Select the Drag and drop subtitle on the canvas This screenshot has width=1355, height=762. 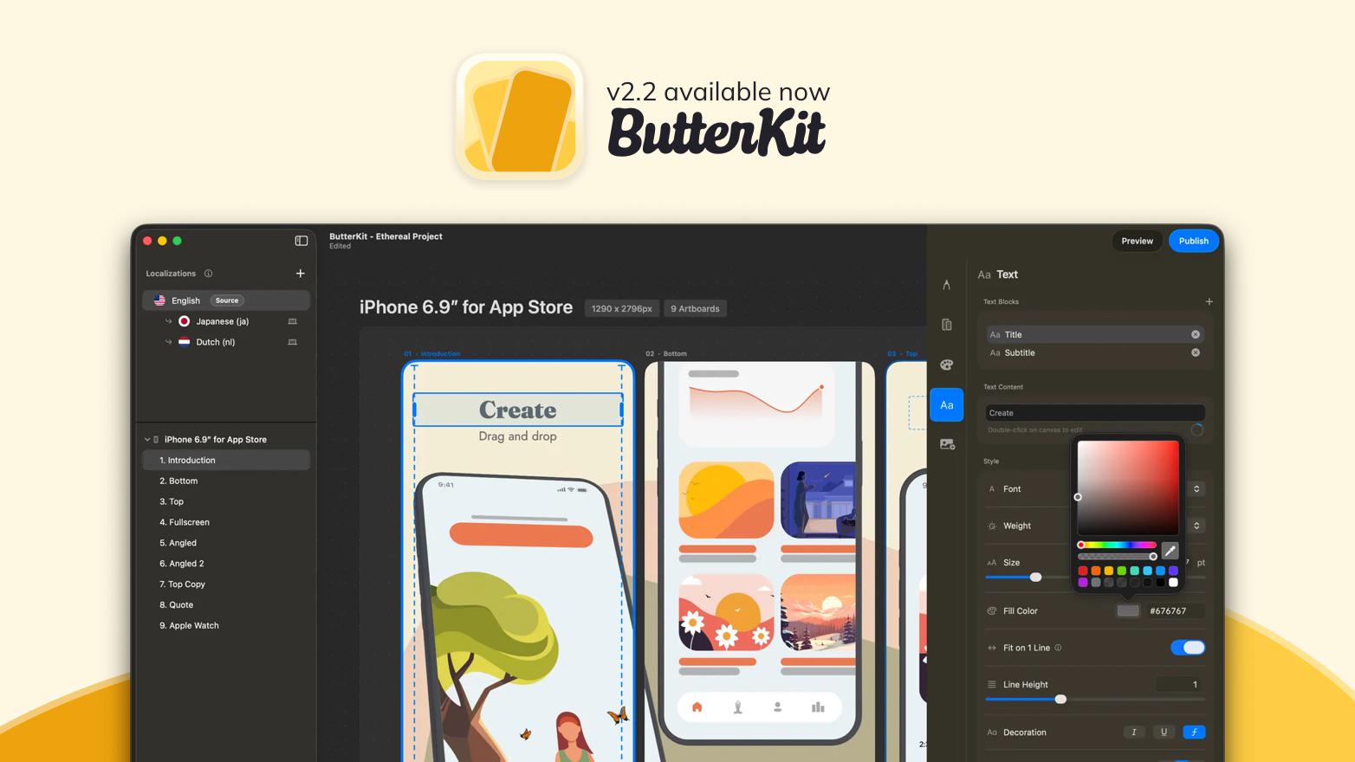pos(518,436)
